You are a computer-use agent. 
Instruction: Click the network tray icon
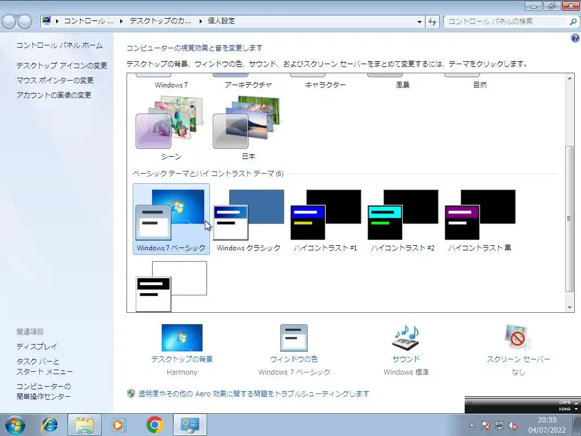pyautogui.click(x=499, y=425)
